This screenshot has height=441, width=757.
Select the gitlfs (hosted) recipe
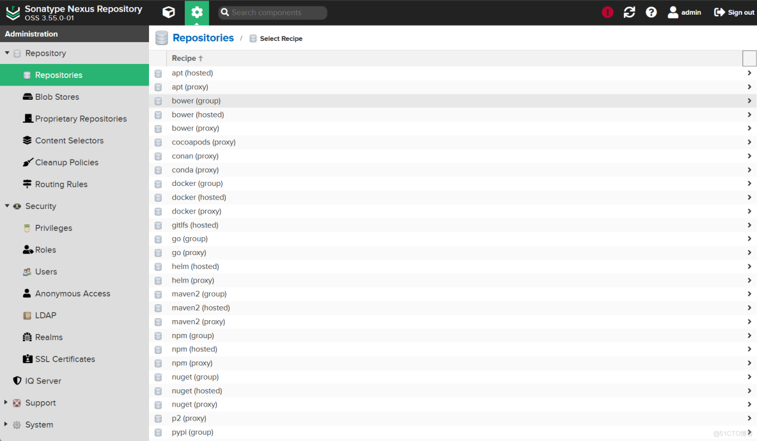[x=453, y=225]
